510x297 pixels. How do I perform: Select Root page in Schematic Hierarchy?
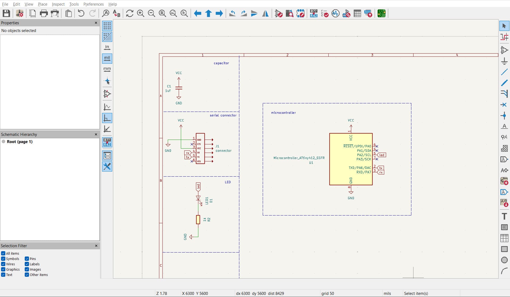click(x=20, y=142)
